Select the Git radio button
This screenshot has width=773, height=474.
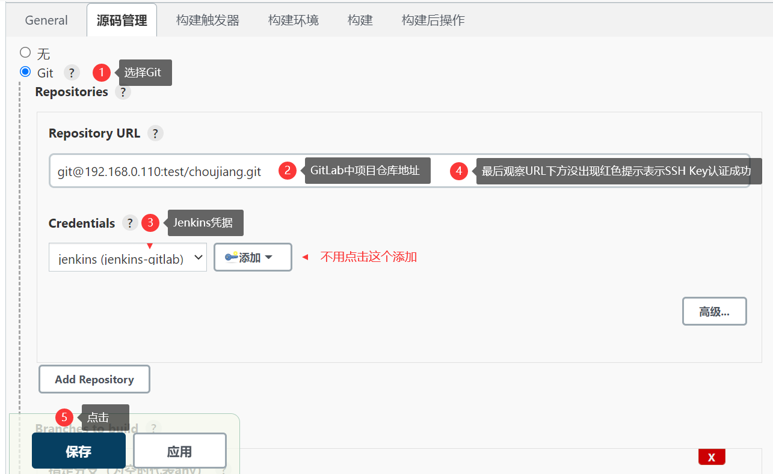25,72
